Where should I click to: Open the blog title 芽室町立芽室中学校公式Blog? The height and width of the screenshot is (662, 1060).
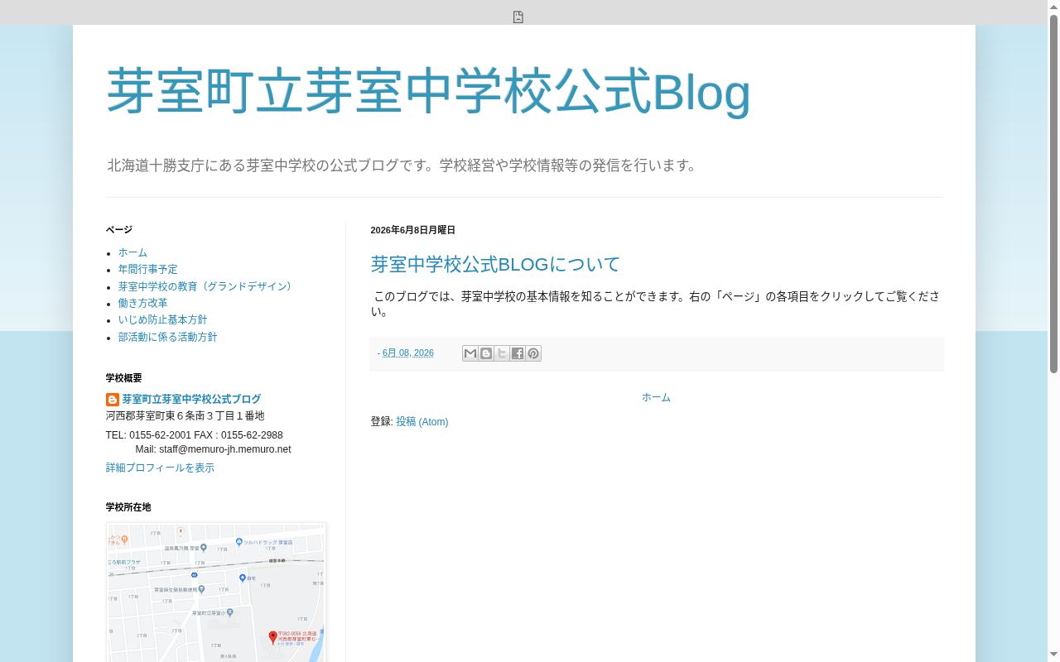point(428,91)
